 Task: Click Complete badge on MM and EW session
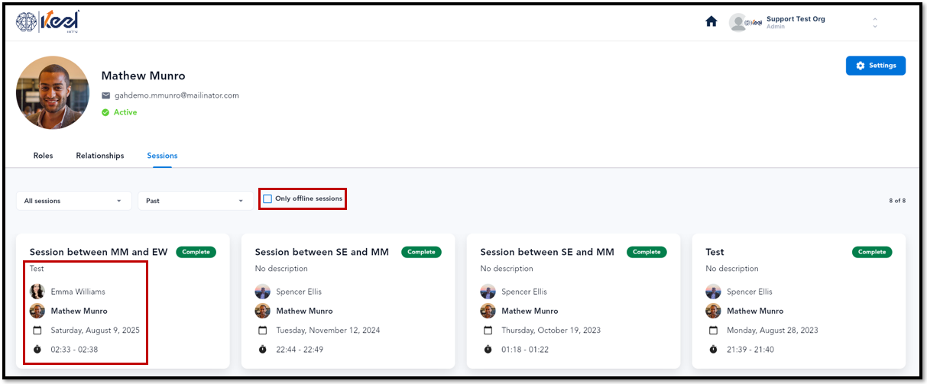click(x=196, y=252)
